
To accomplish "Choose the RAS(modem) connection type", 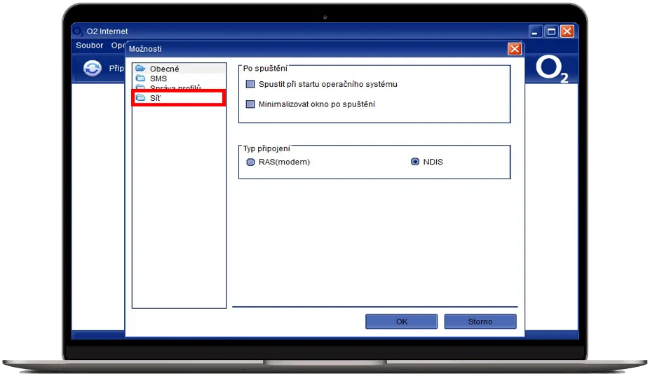I will coord(251,162).
